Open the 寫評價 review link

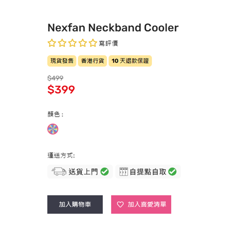pyautogui.click(x=109, y=43)
